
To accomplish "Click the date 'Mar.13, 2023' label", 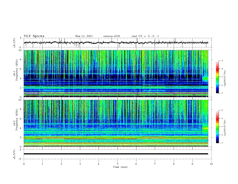I will 84,36.
